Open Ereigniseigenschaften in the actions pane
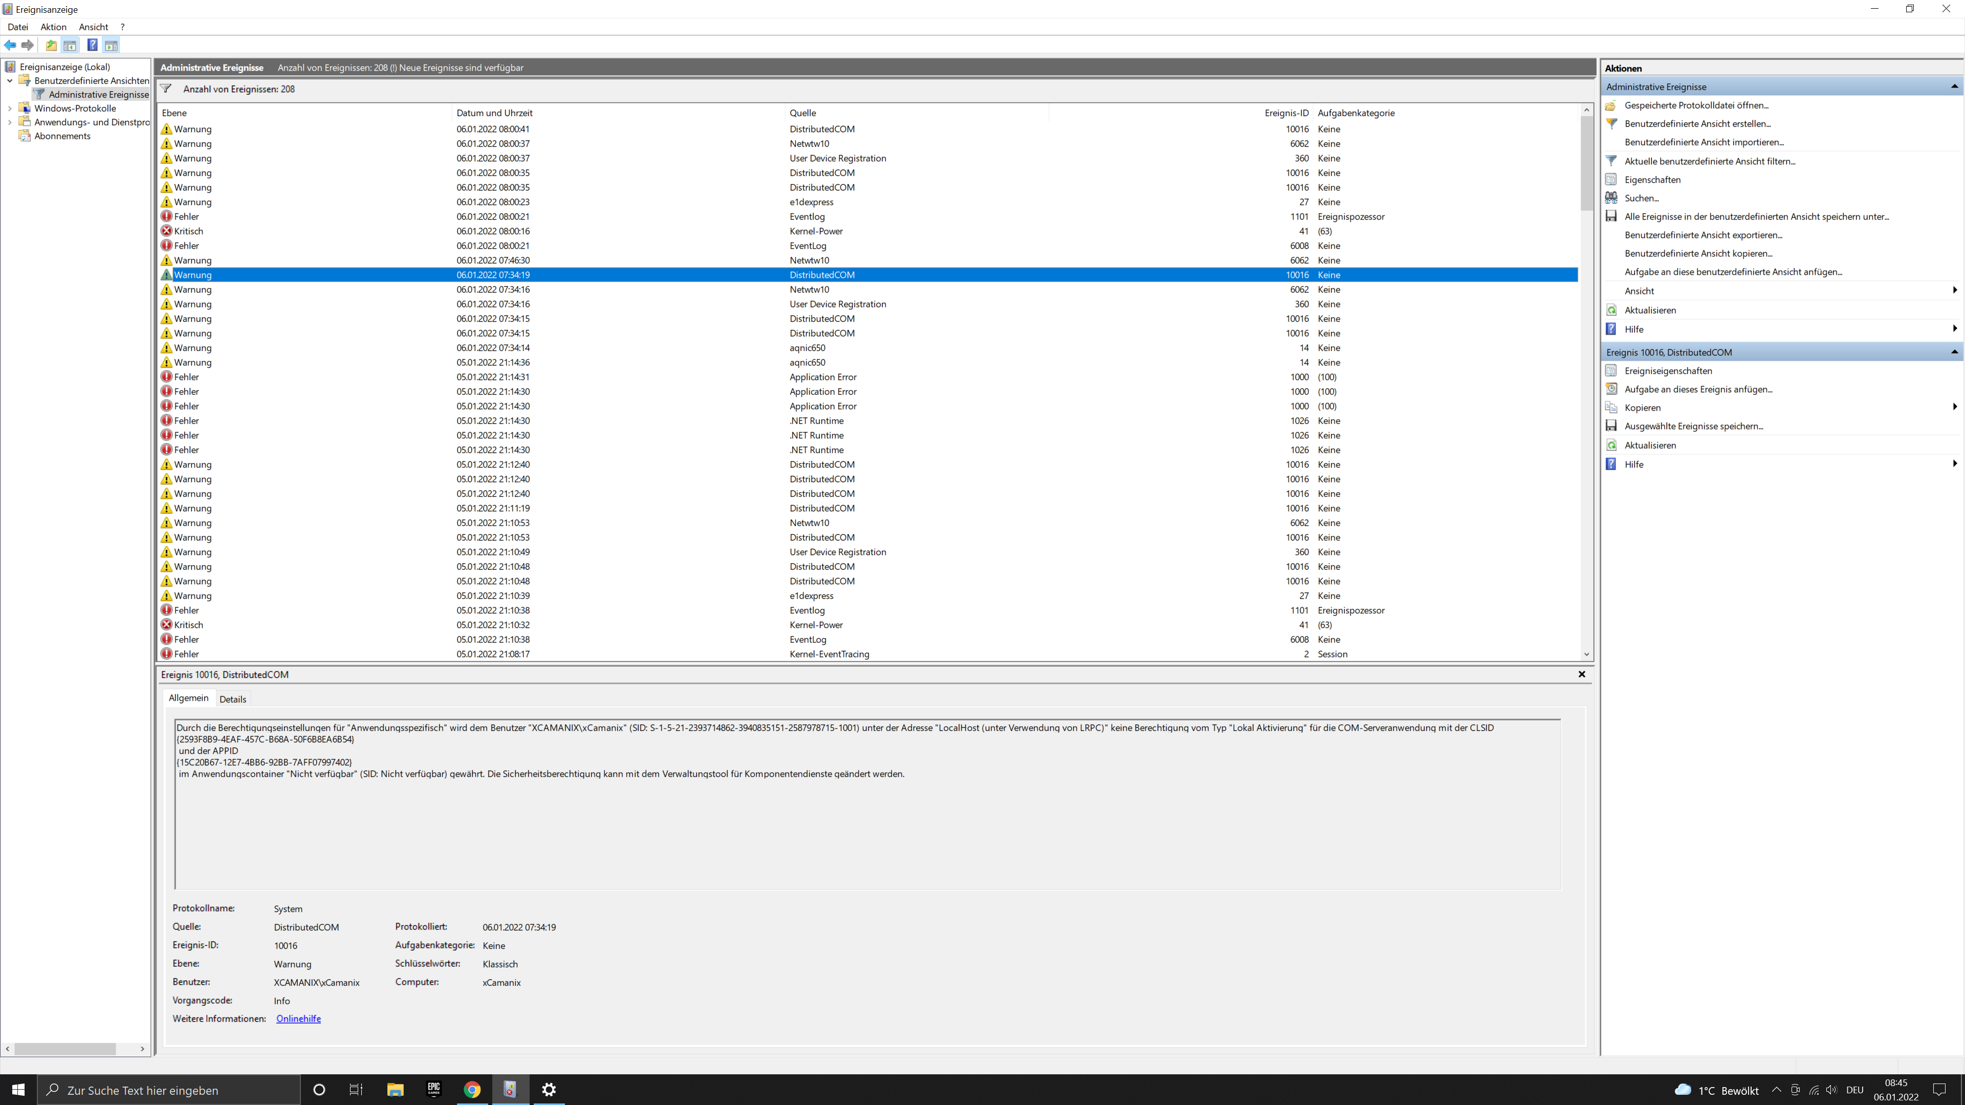 (1668, 370)
